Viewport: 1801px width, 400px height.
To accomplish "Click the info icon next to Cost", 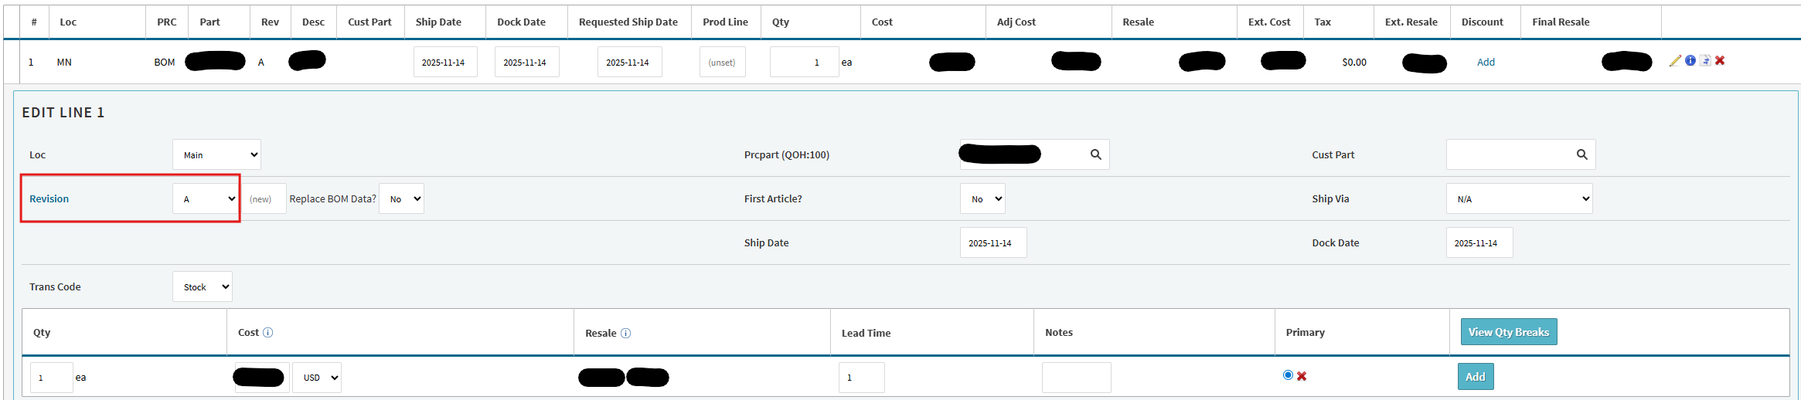I will (x=267, y=333).
